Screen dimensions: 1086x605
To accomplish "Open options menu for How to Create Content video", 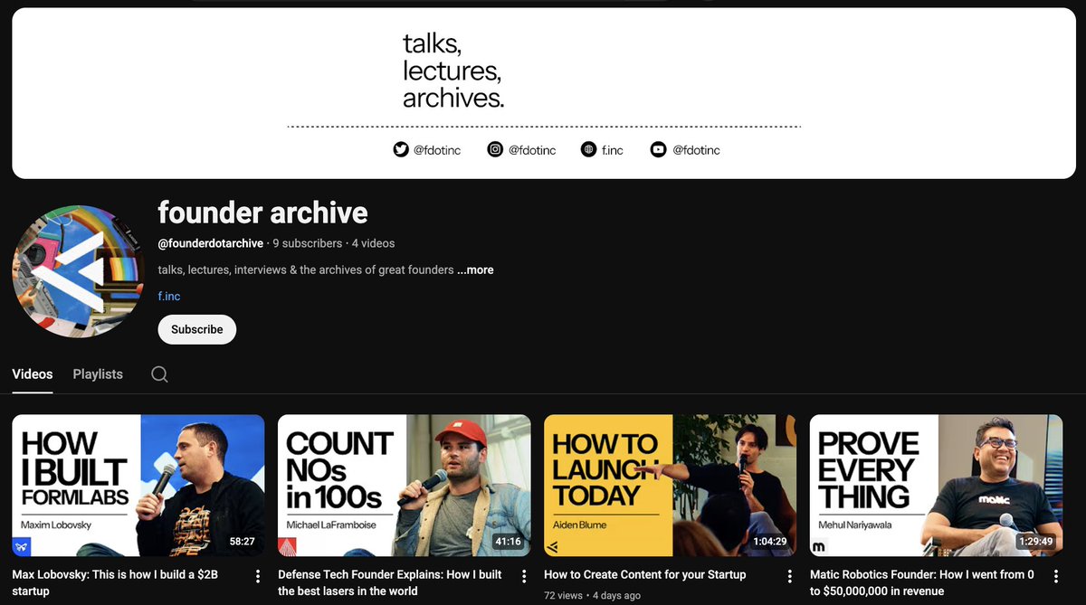I will click(x=790, y=576).
